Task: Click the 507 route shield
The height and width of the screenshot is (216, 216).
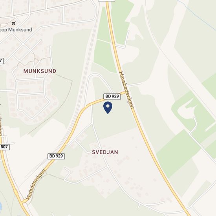Action: [4, 147]
